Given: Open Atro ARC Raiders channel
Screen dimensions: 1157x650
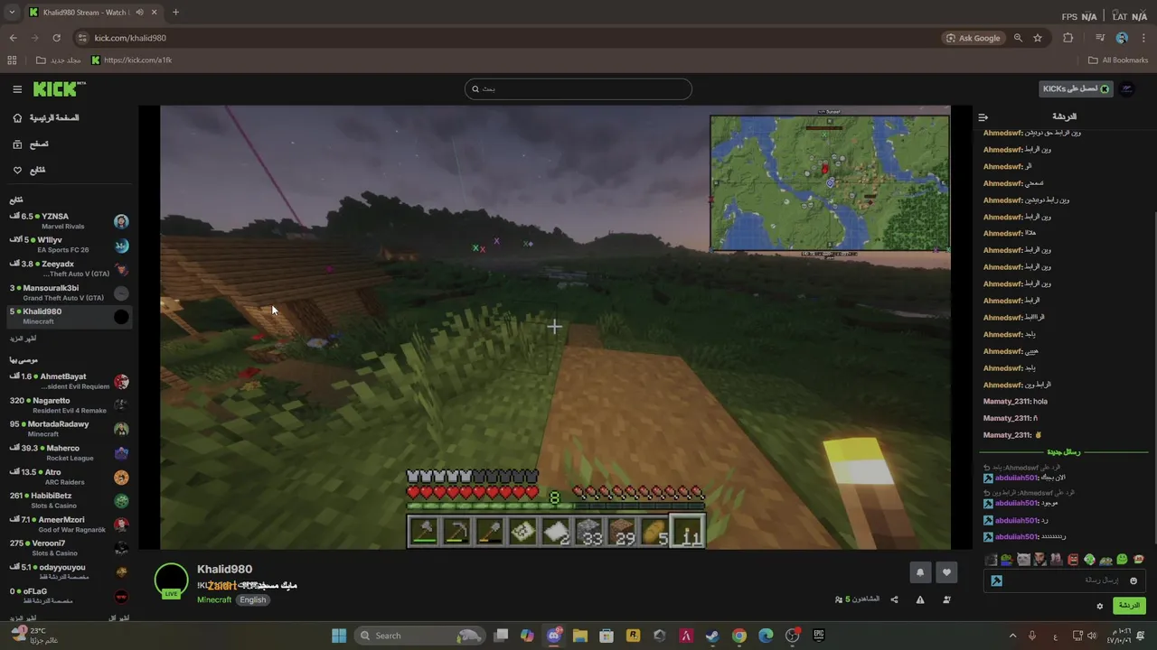Looking at the screenshot, I should click(x=69, y=477).
